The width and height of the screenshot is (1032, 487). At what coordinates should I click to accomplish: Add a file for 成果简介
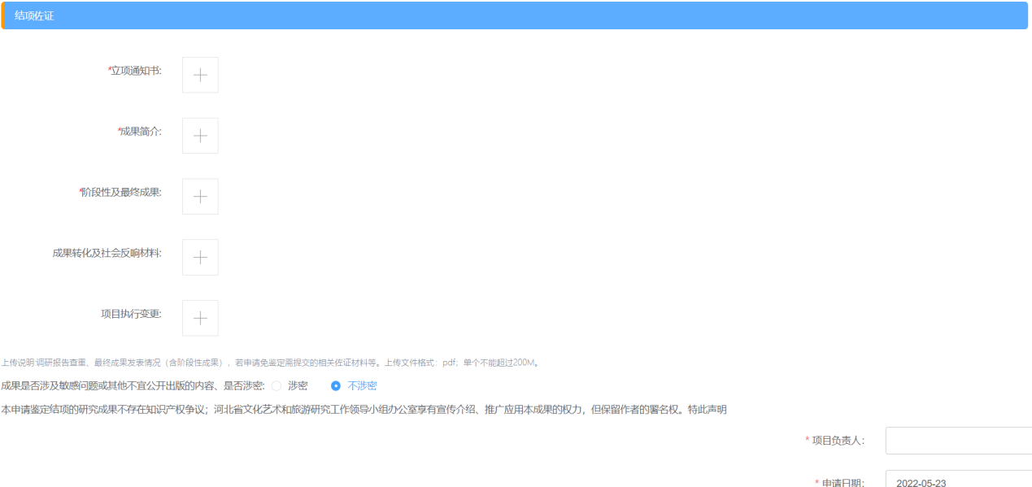click(x=200, y=136)
